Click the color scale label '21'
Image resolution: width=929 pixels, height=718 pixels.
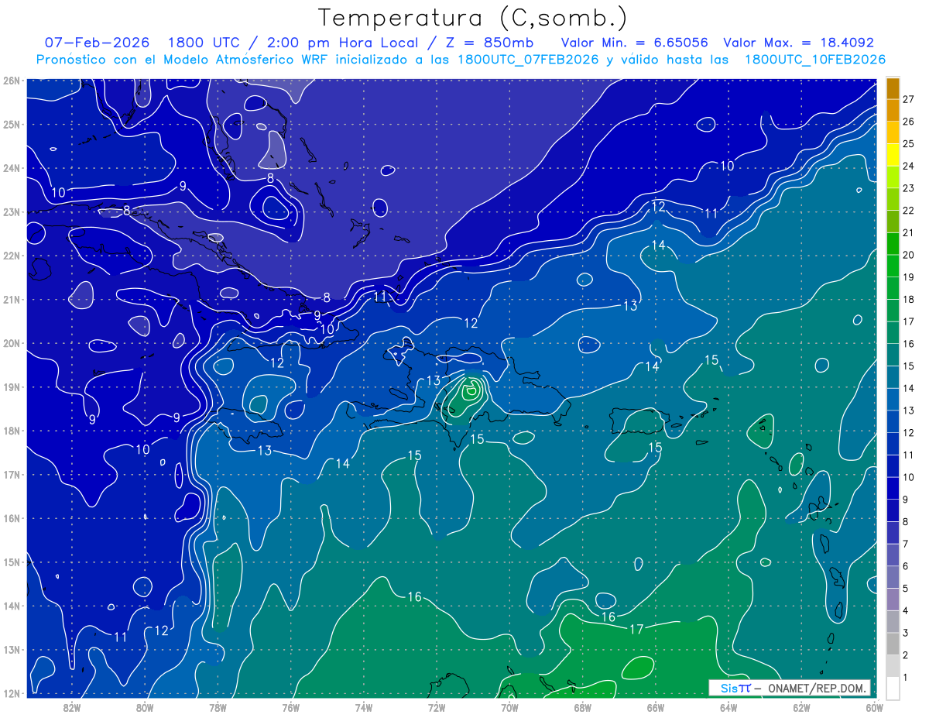point(909,232)
